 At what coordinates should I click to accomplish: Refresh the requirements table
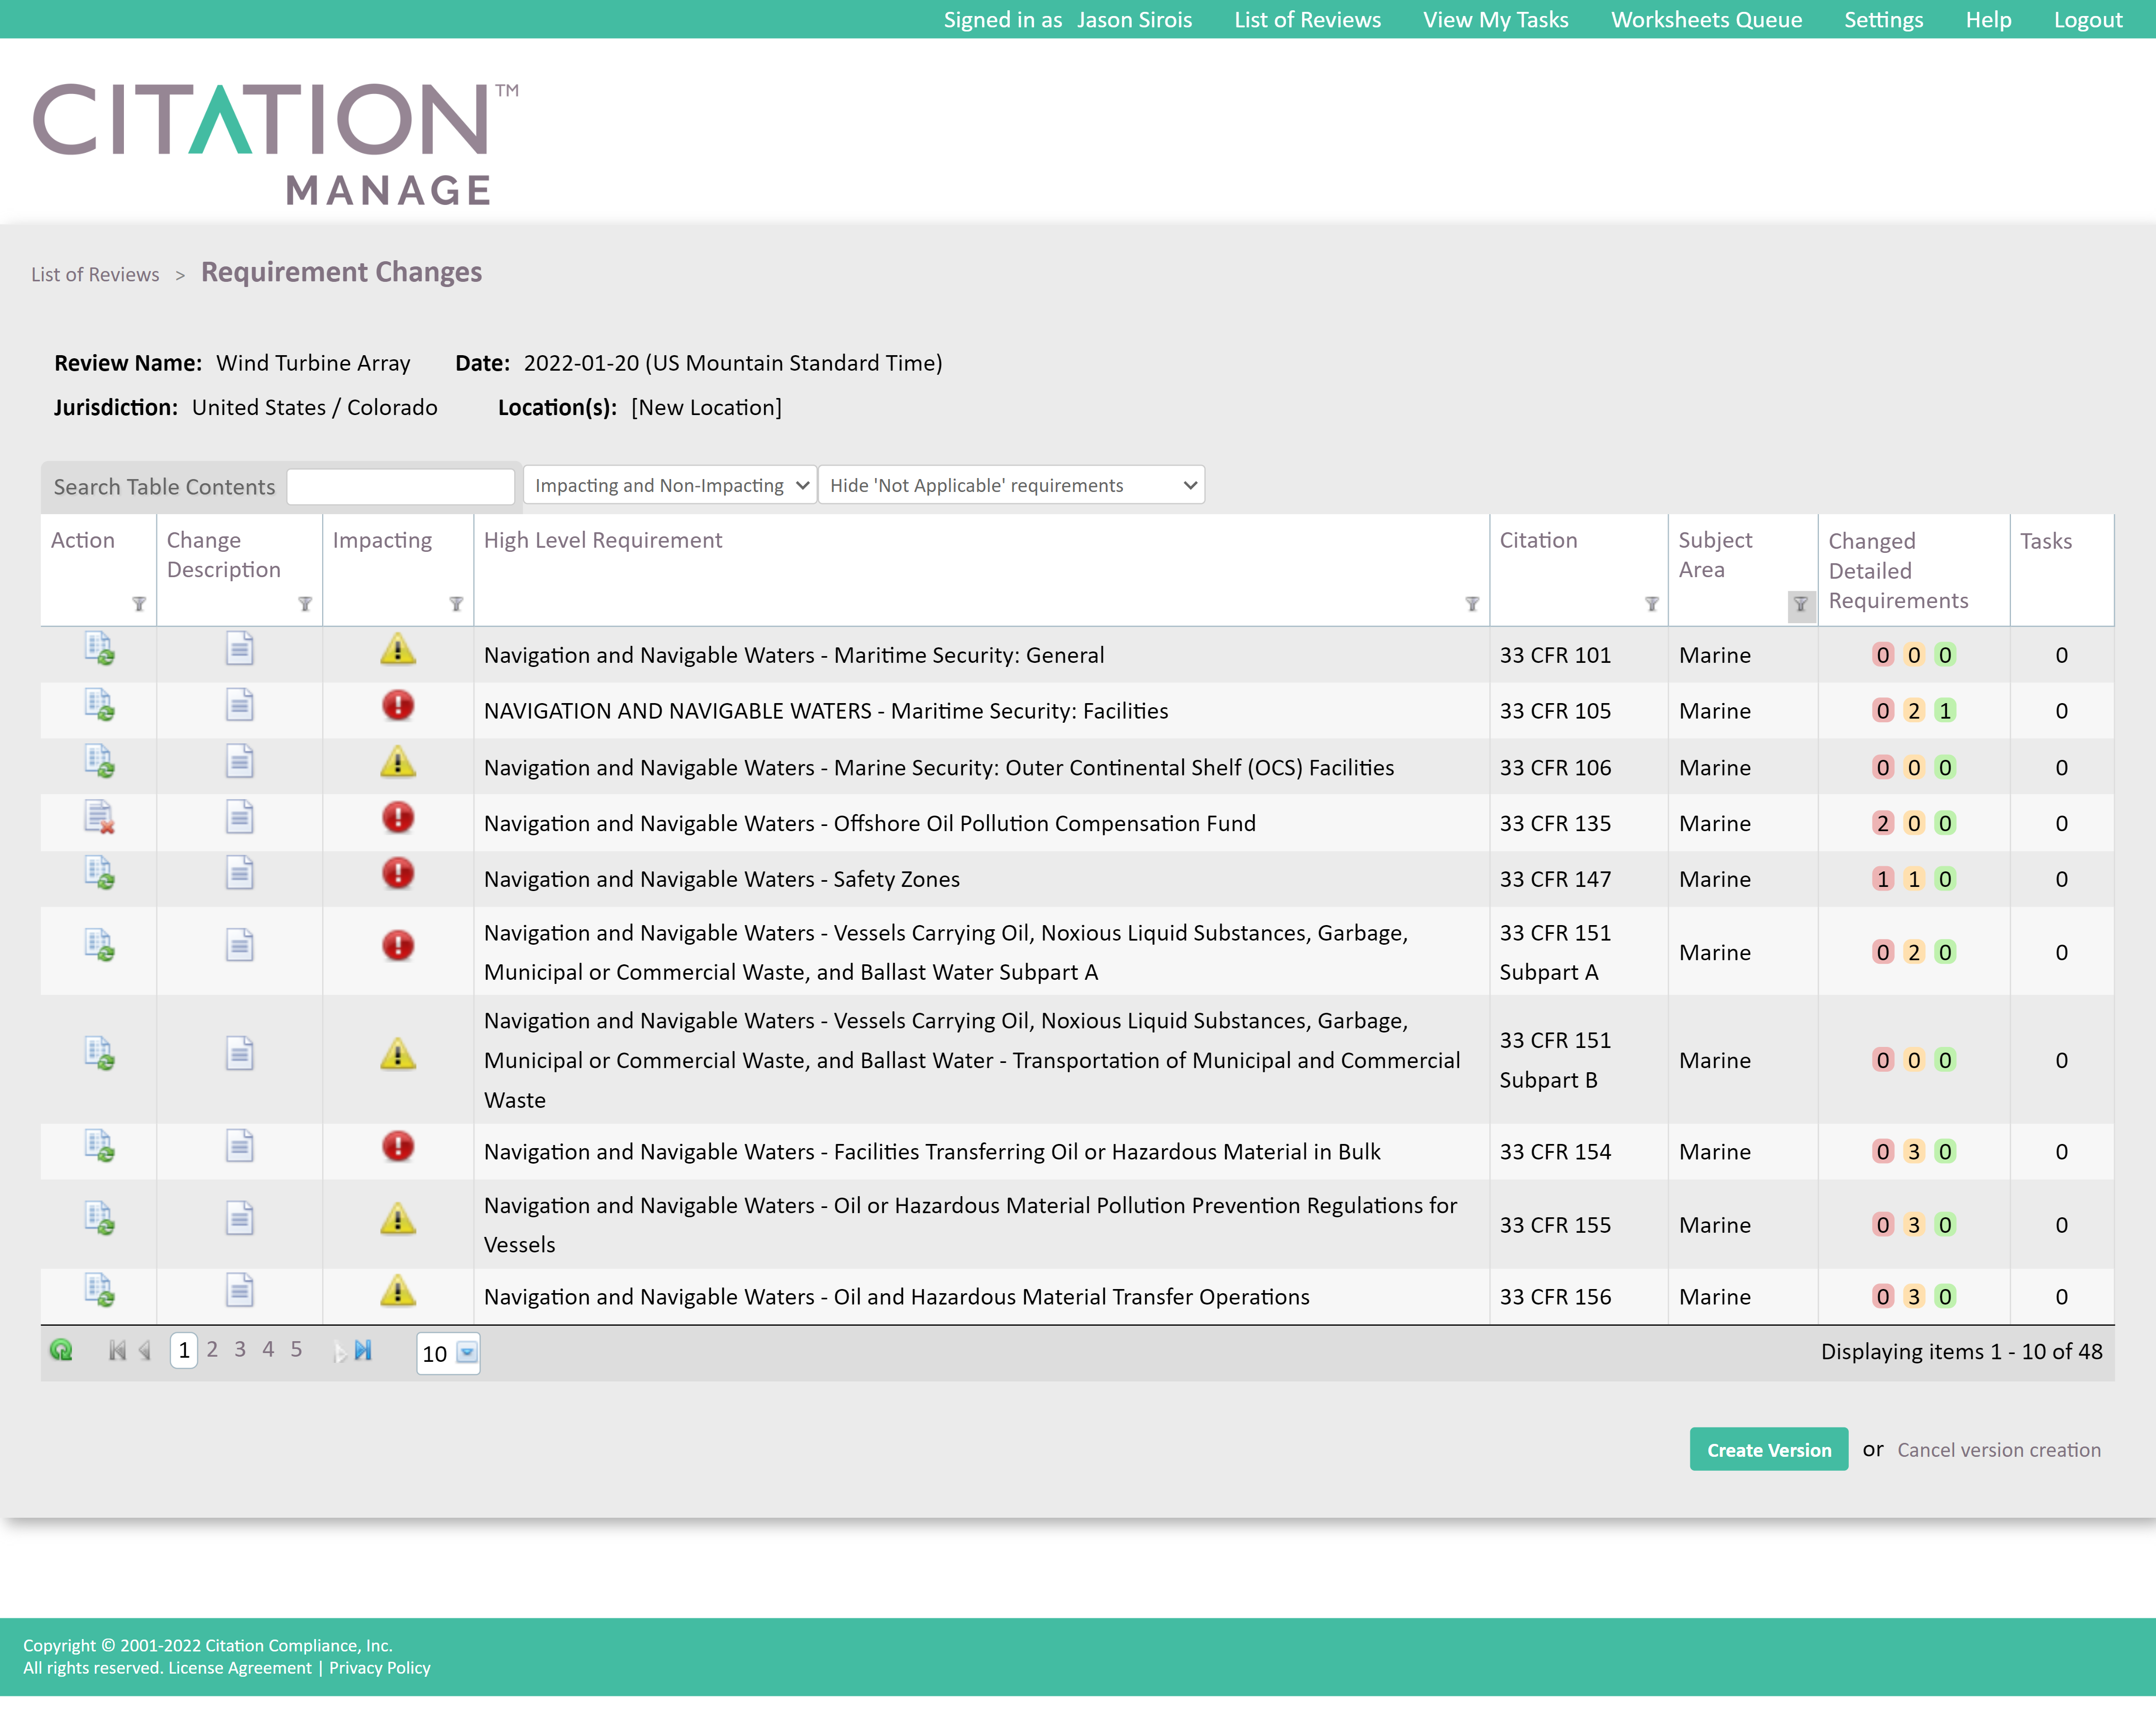(x=61, y=1351)
